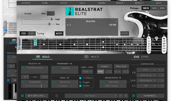Save preset with the checkmark icon
171x101 pixels.
coord(121,96)
